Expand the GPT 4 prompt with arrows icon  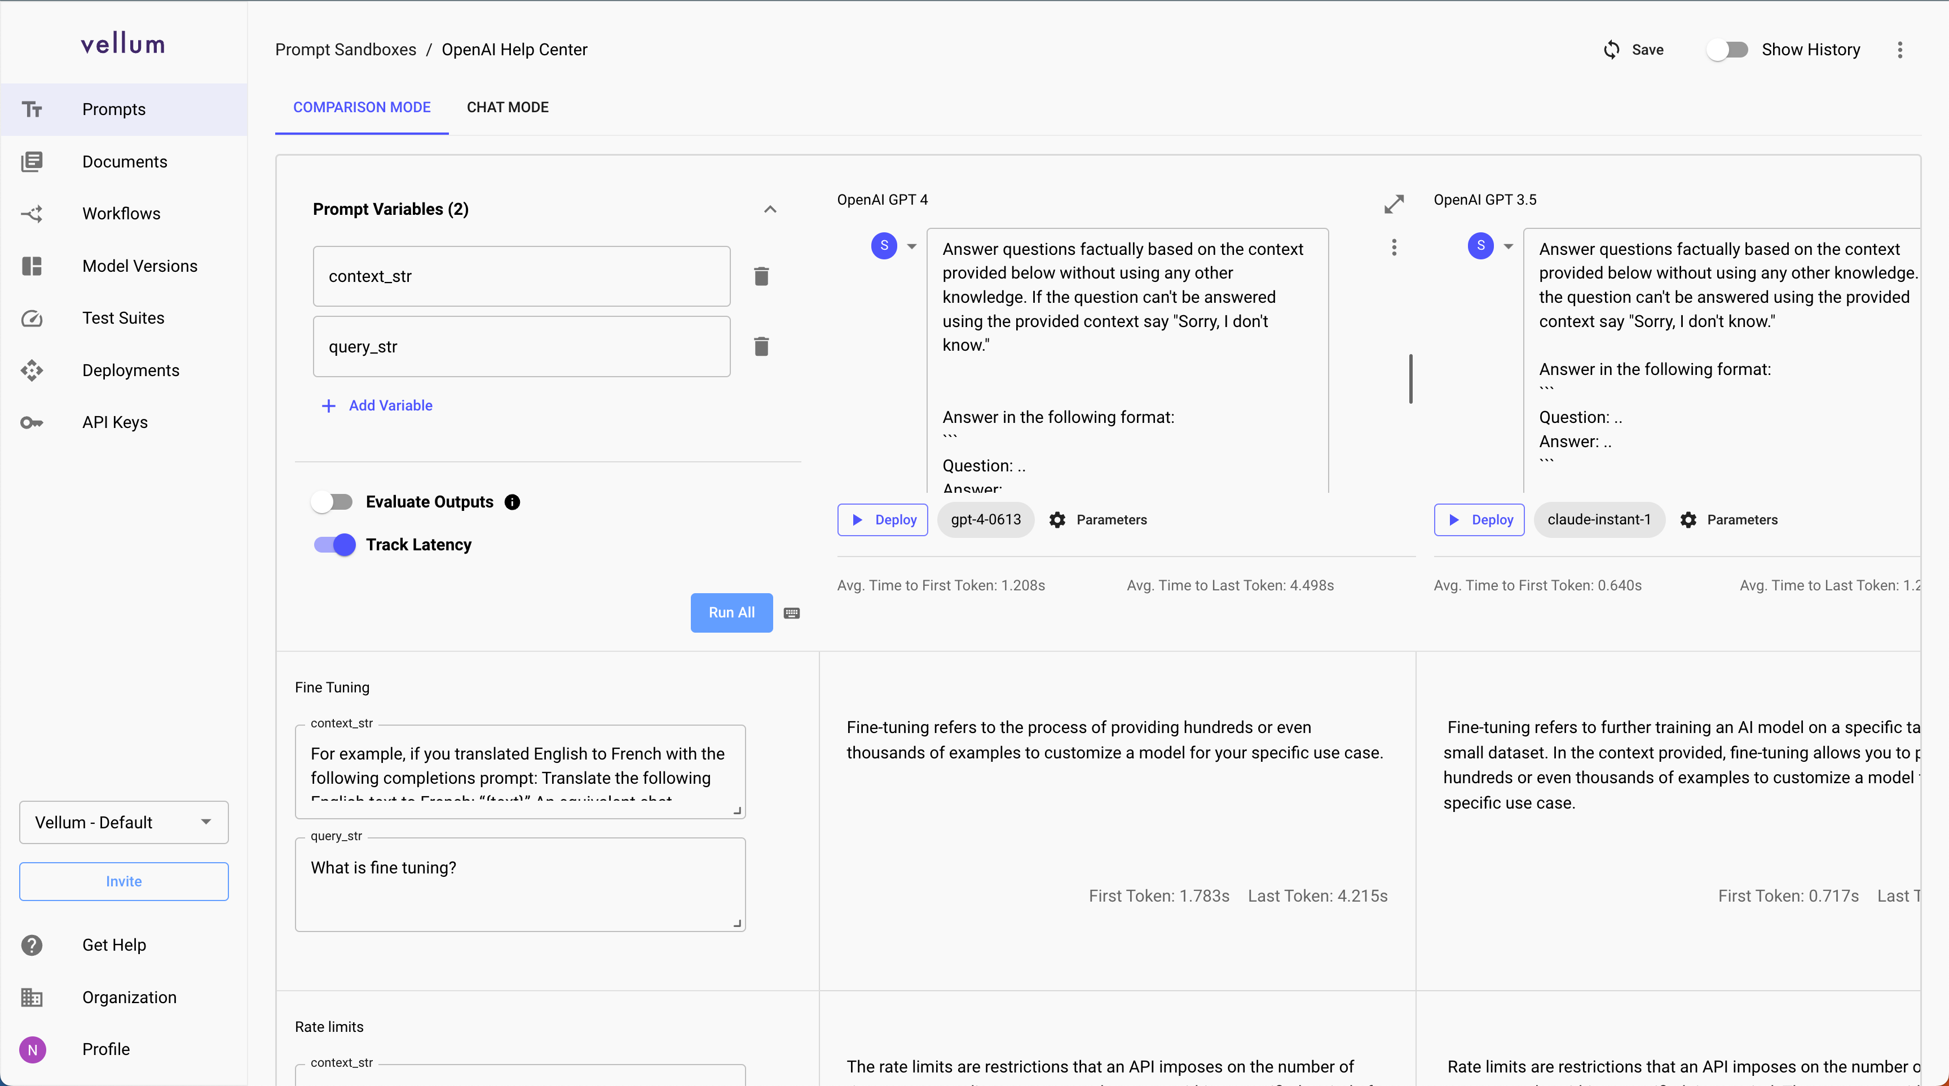point(1394,204)
